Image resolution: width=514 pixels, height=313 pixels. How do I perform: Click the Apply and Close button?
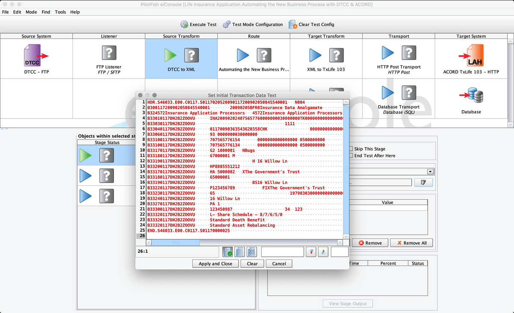215,263
